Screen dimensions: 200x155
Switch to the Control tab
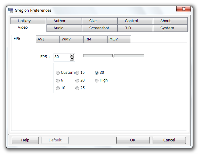(x=135, y=21)
